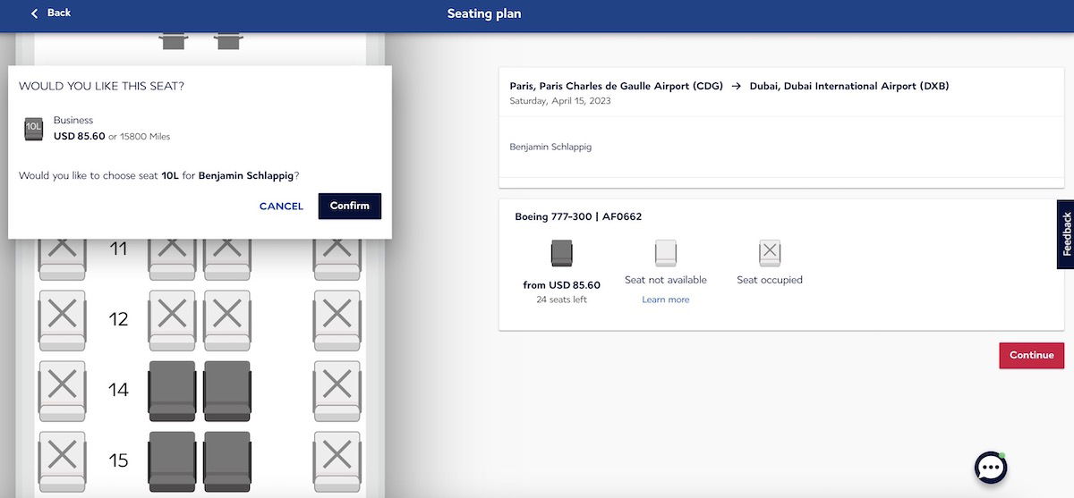Screen dimensions: 1074x498
Task: Open the Learn more link
Action: coord(665,300)
